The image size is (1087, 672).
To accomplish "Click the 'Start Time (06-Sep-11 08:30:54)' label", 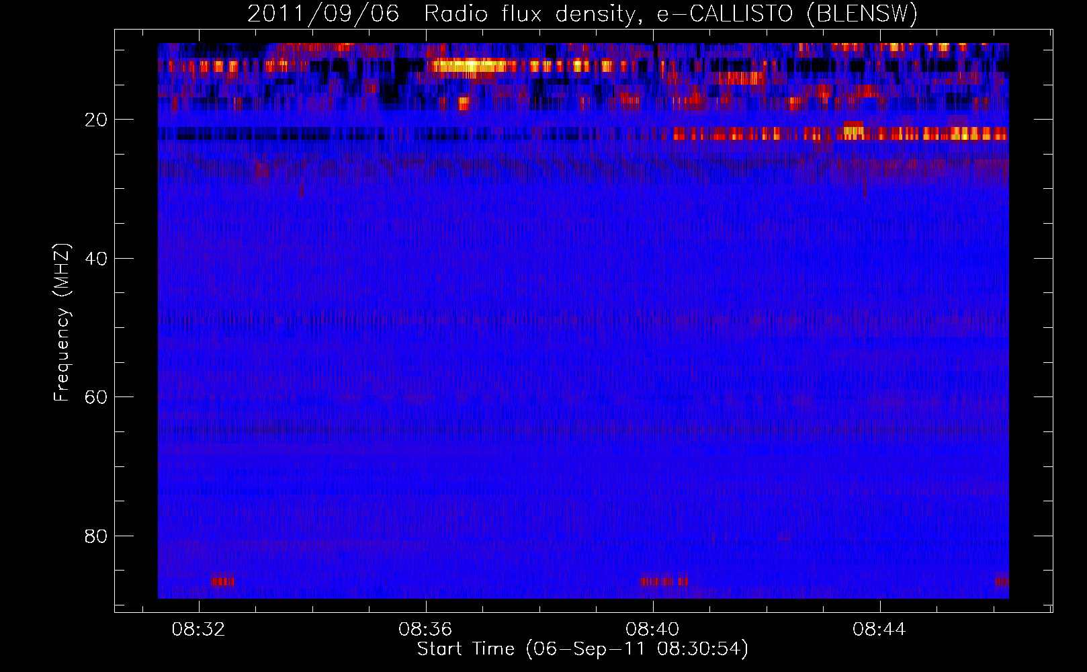I will (x=582, y=649).
